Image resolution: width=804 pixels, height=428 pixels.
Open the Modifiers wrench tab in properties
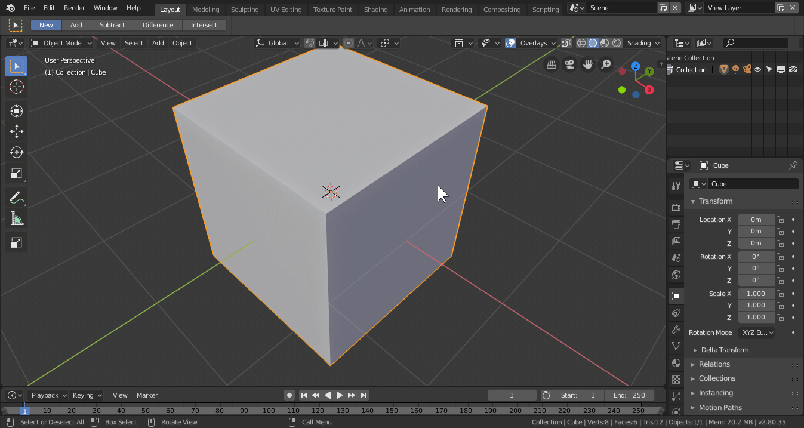coord(676,330)
